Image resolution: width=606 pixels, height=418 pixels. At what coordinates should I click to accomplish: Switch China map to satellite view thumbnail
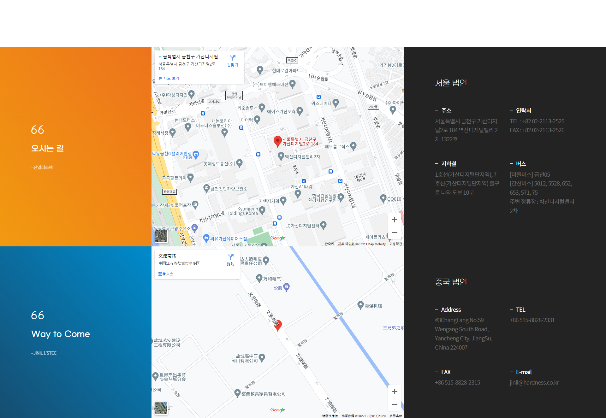click(x=161, y=408)
